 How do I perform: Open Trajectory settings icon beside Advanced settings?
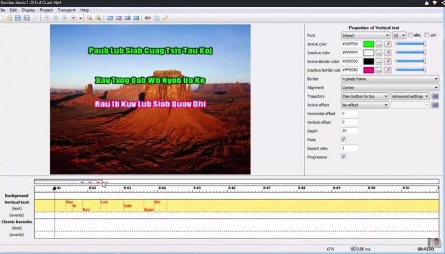pos(435,96)
